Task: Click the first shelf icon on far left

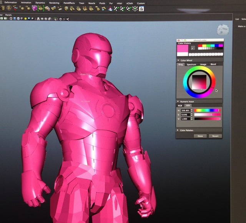Action: click(2, 8)
